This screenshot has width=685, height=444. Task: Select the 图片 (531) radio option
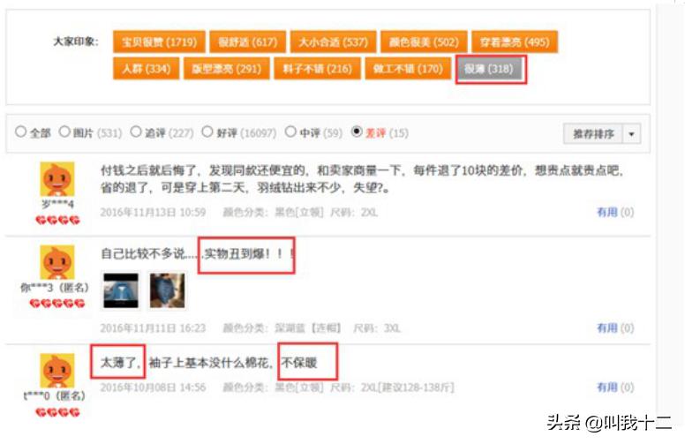(x=64, y=132)
